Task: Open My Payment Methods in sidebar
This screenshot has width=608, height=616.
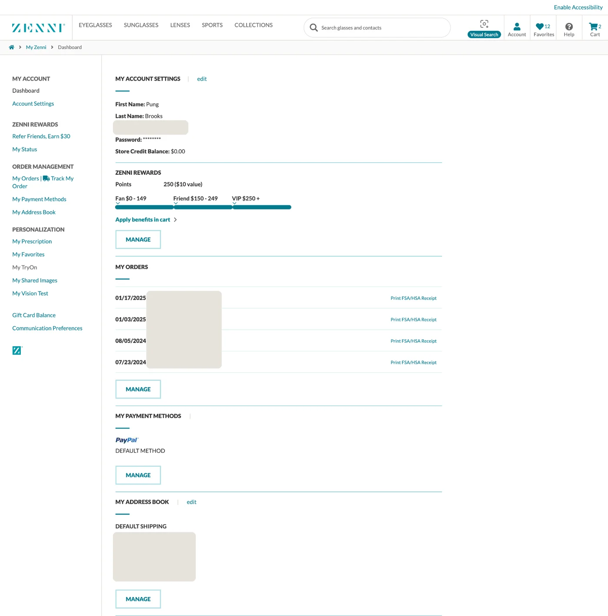Action: [40, 199]
